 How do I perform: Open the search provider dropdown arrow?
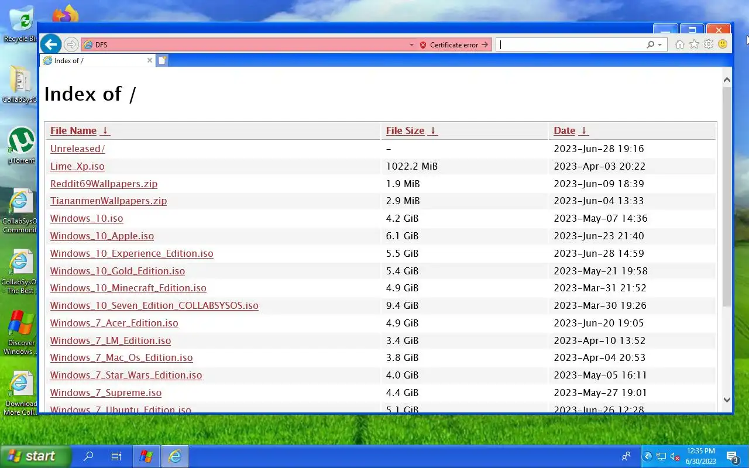(659, 44)
